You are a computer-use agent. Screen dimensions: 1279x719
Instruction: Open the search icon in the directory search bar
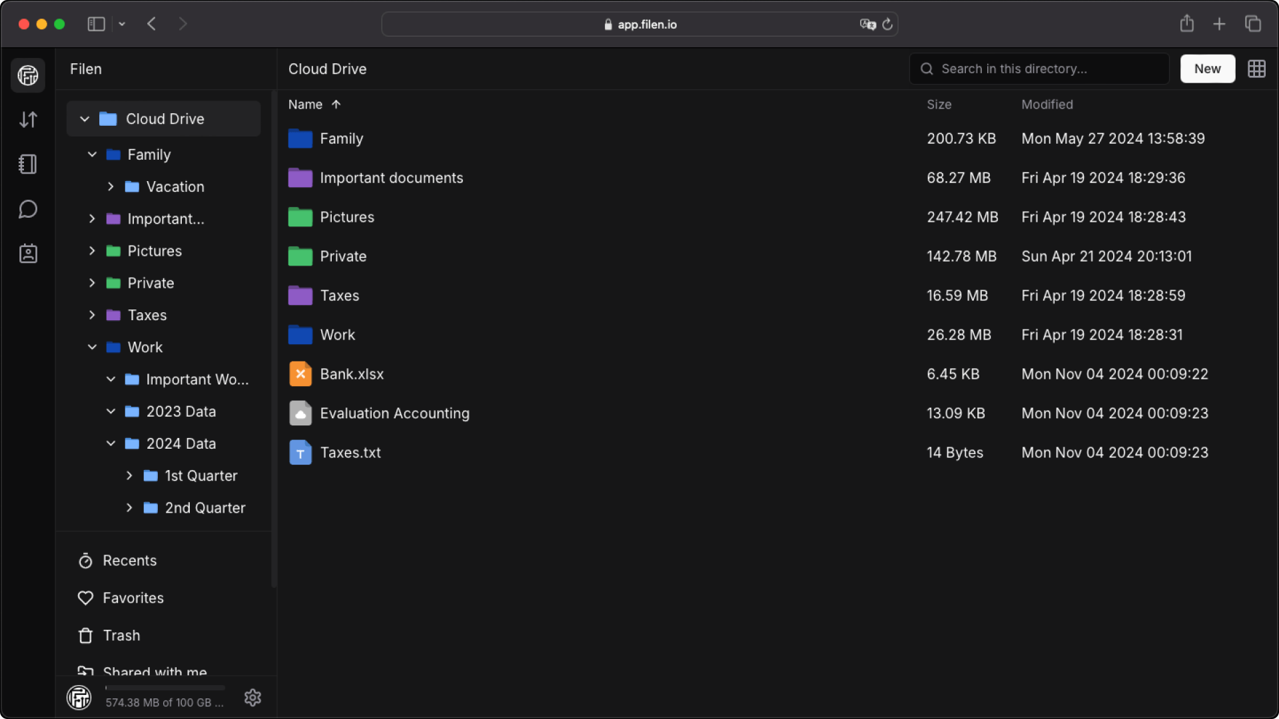(x=927, y=69)
